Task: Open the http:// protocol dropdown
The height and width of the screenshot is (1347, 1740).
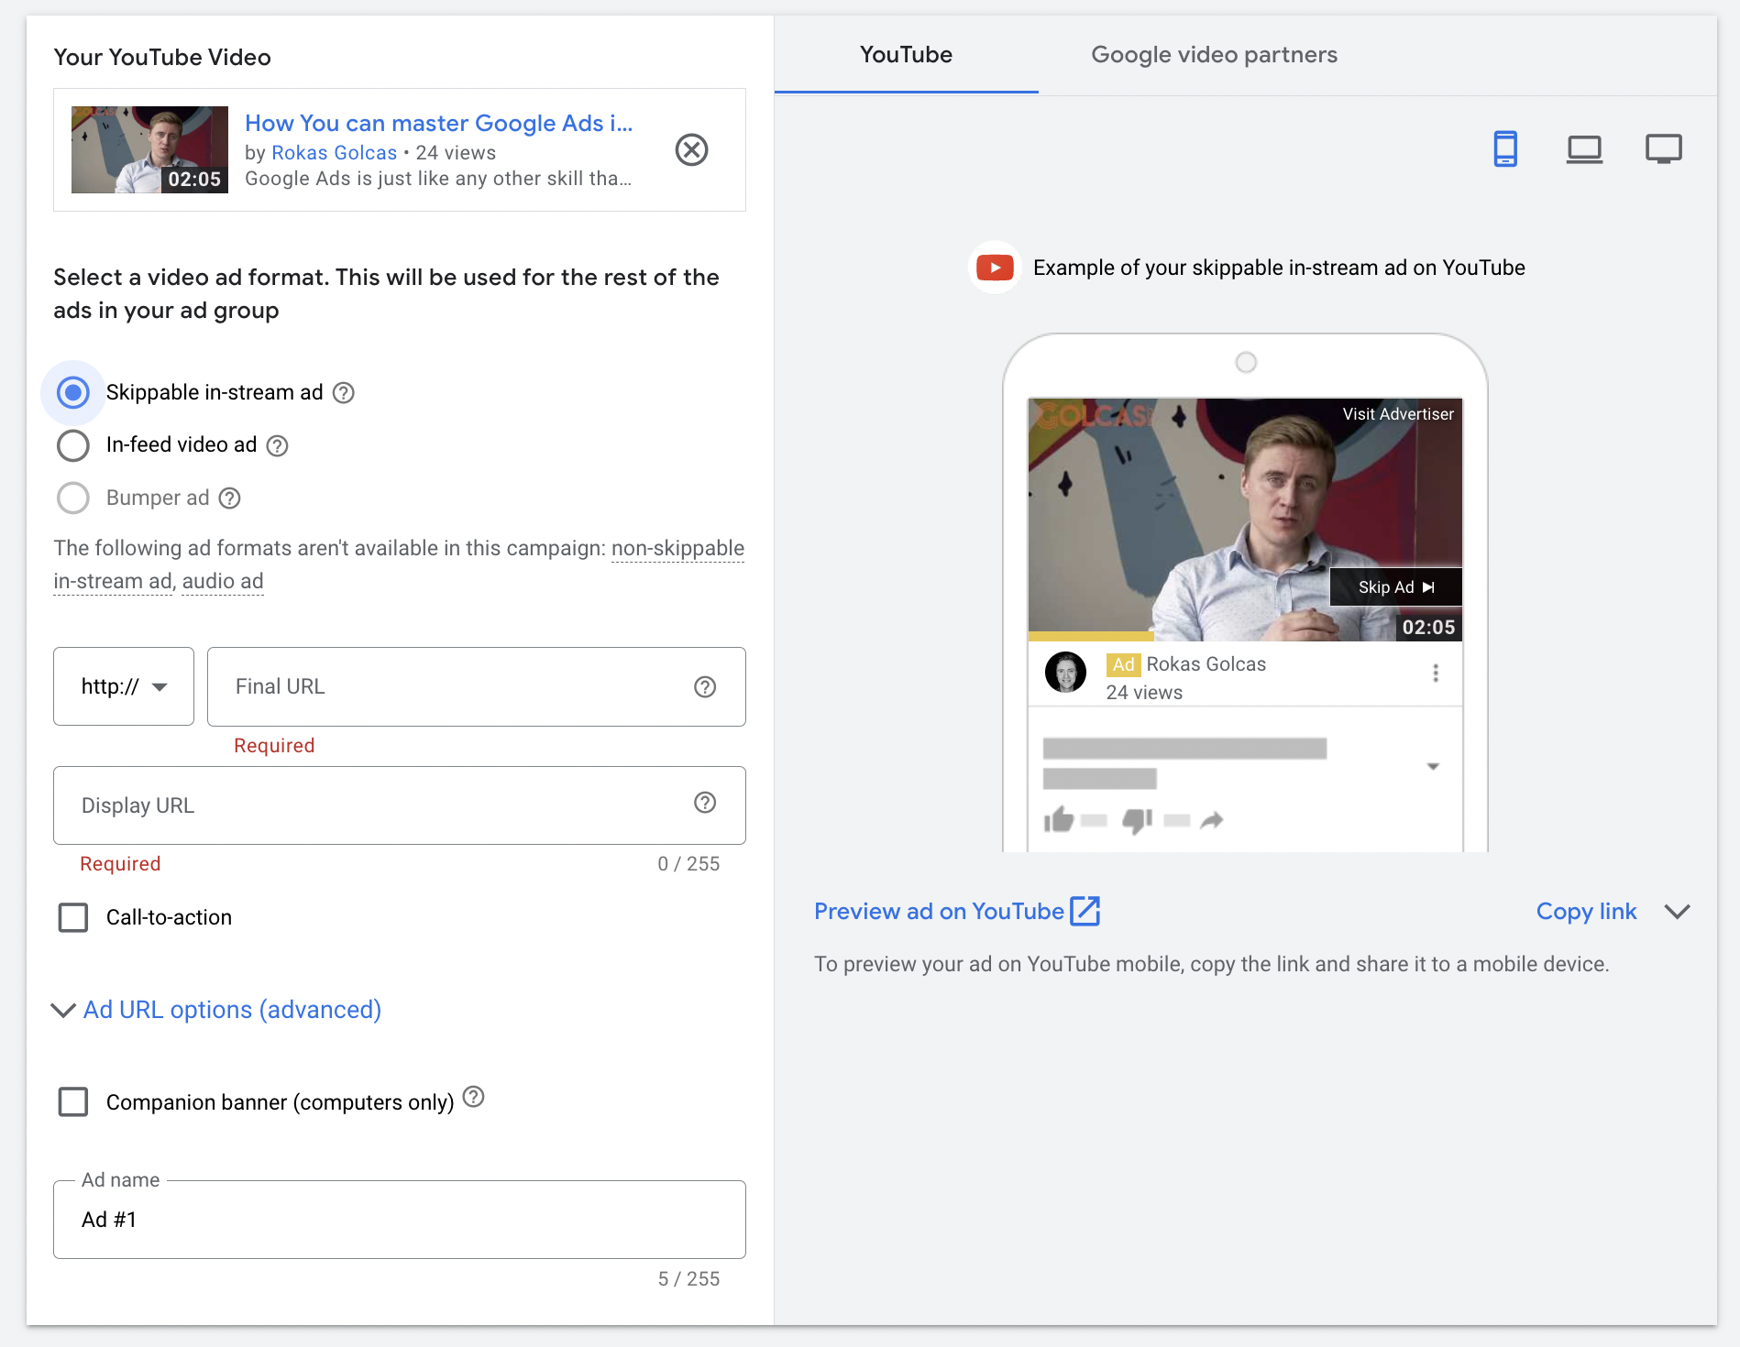Action: coord(124,686)
